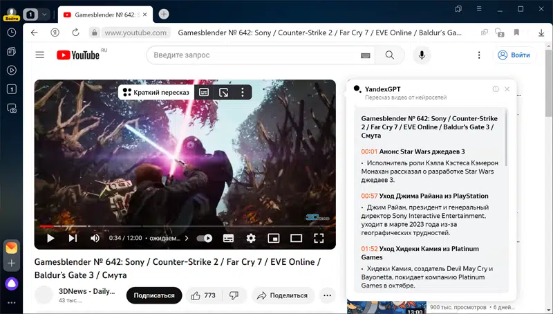This screenshot has height=314, width=553.
Task: Expand chapter list chevron in player
Action: tap(187, 238)
